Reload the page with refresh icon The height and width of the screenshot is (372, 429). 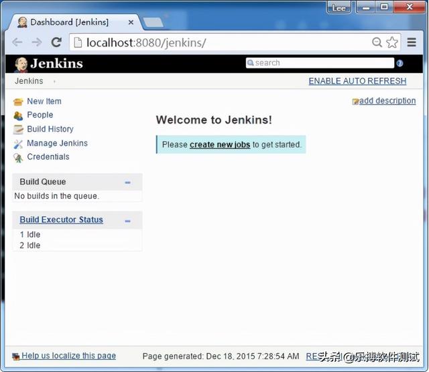coord(56,42)
